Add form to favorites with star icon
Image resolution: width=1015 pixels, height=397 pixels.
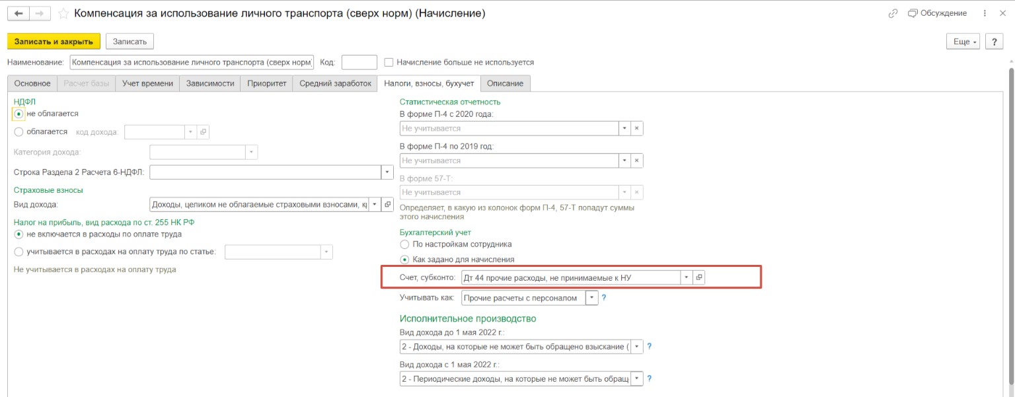point(63,13)
